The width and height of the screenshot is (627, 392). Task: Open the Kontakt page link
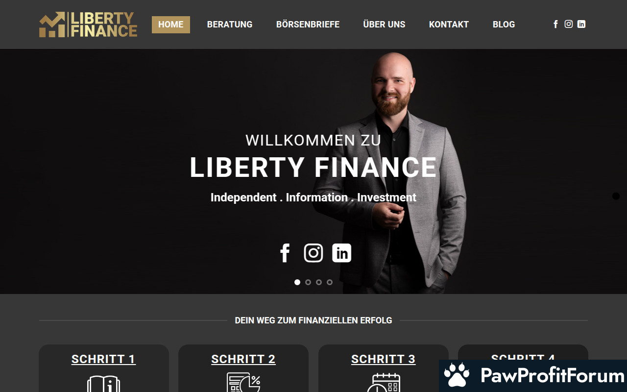tap(449, 24)
